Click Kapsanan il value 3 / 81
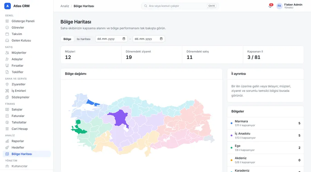This screenshot has height=172, width=311. point(254,57)
